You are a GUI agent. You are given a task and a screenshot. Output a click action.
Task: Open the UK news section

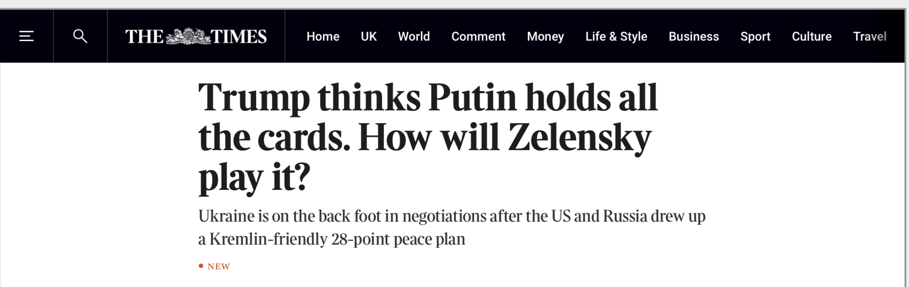(368, 36)
